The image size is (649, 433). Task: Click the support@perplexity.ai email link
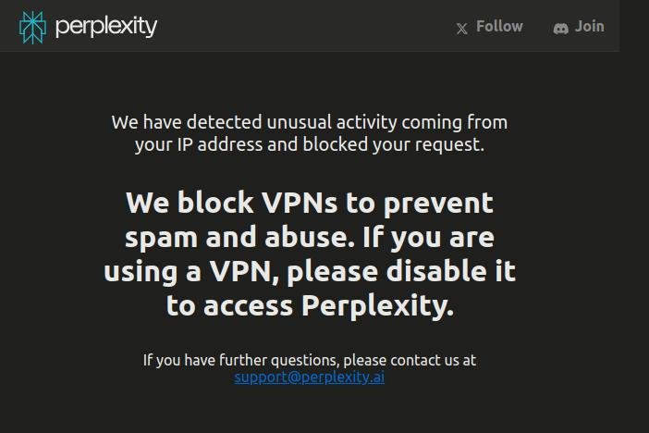(309, 377)
